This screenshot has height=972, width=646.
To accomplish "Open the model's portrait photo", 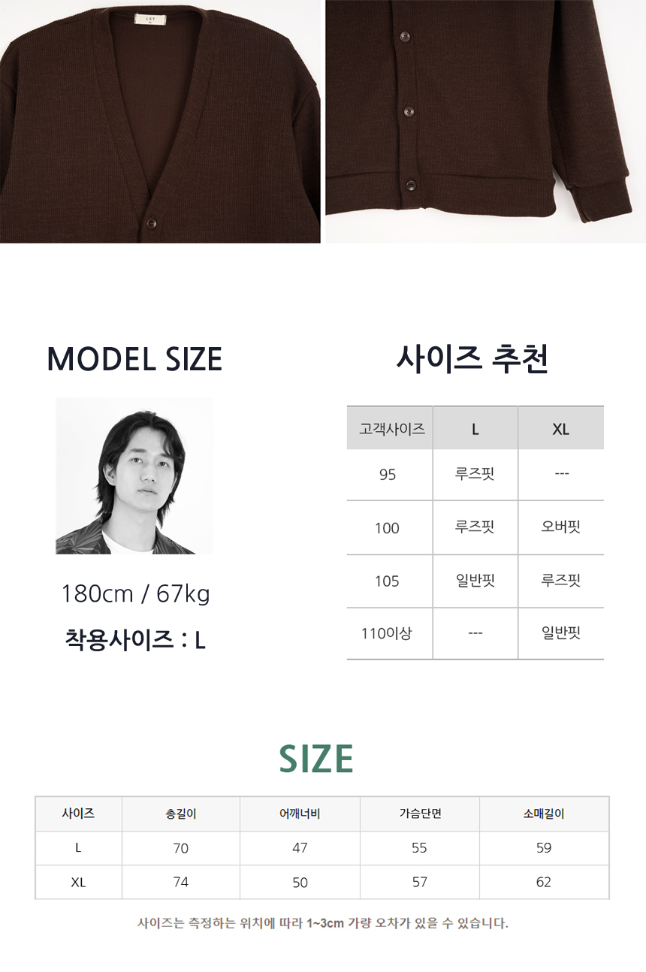I will (x=134, y=475).
